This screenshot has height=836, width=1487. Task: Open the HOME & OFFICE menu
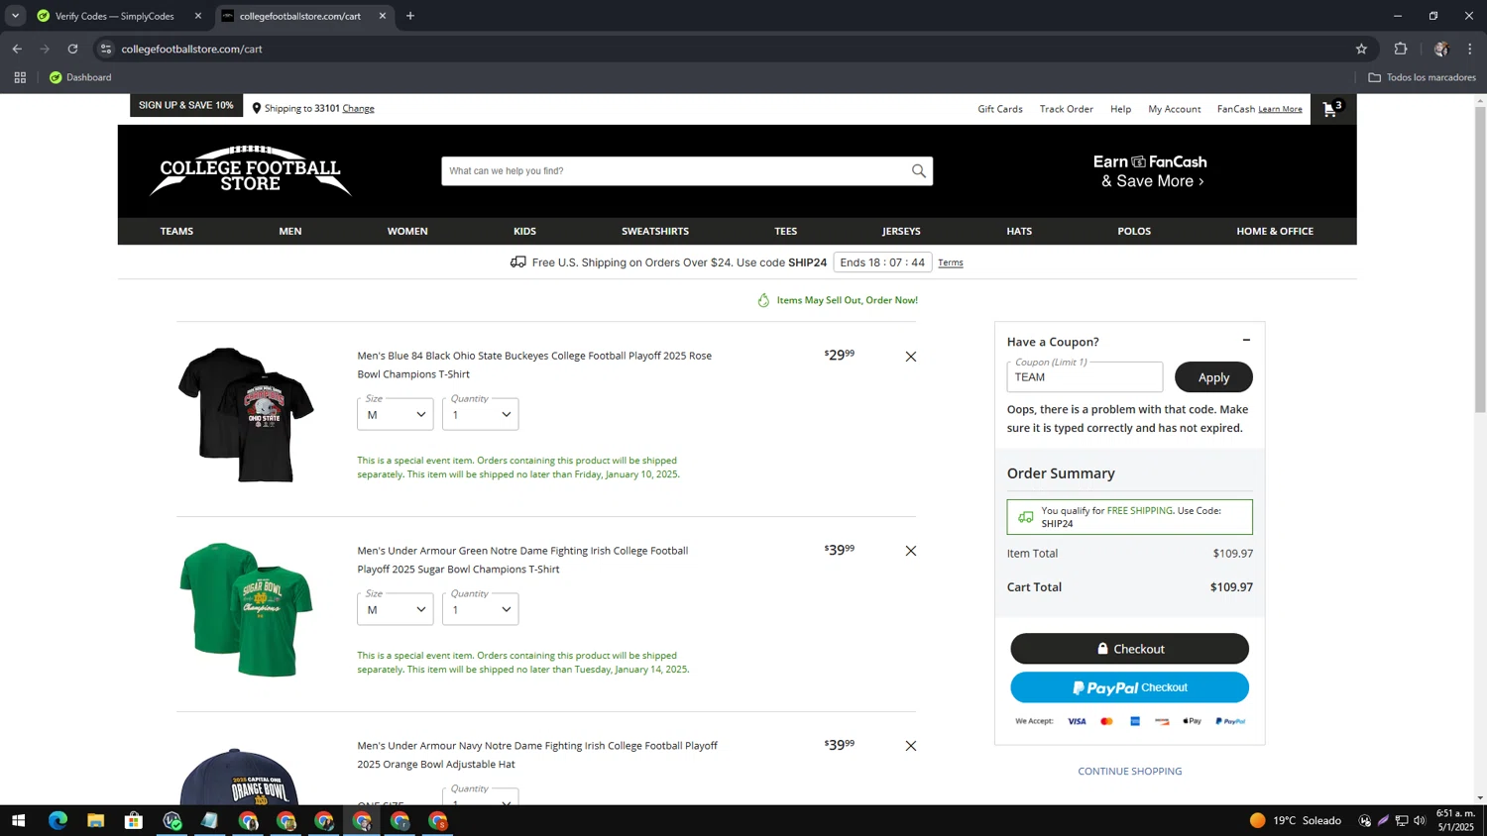[1275, 231]
